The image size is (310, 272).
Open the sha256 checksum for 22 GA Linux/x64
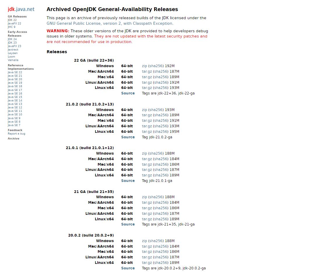click(159, 87)
